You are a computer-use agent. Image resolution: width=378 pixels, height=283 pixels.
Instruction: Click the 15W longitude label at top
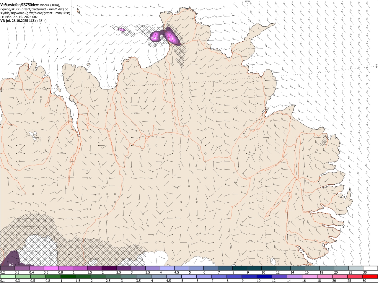pos(247,1)
